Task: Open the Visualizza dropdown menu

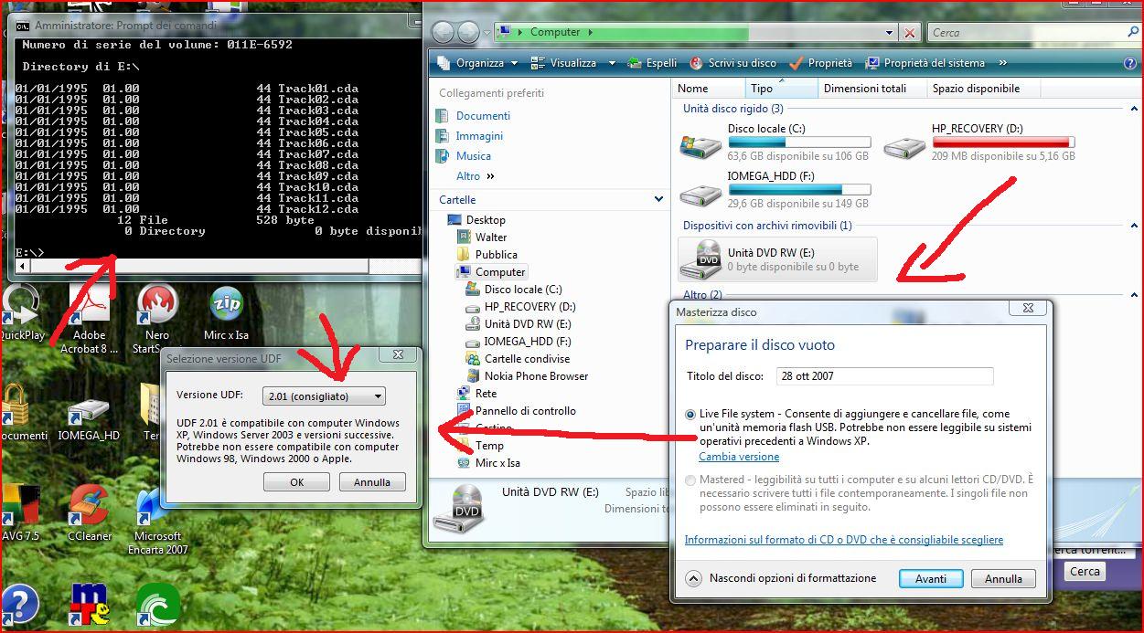Action: [x=572, y=63]
